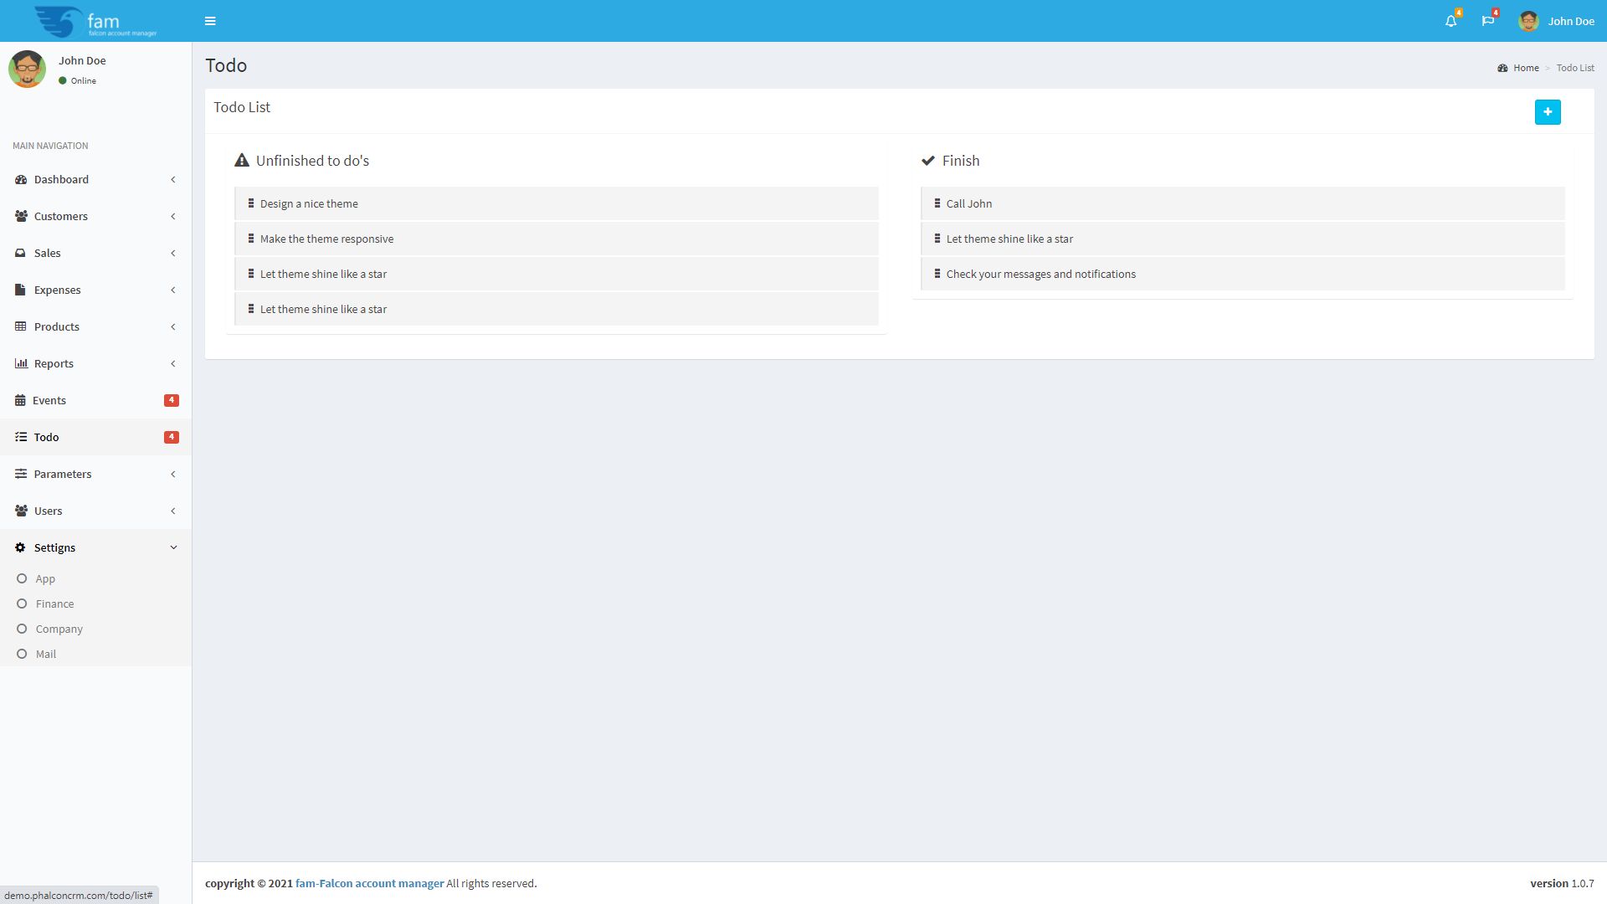
Task: Select the App radio item under Settings
Action: pyautogui.click(x=22, y=578)
